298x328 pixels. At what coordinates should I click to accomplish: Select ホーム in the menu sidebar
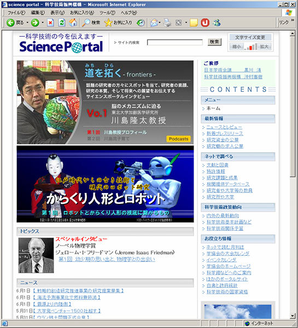click(213, 108)
